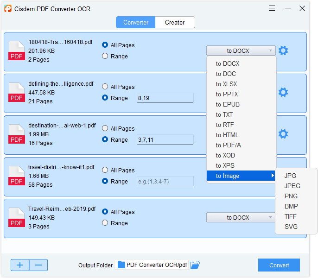The width and height of the screenshot is (318, 278).
Task: Click filename travel-distri...-know-it1.pdf
Action: tap(61, 167)
